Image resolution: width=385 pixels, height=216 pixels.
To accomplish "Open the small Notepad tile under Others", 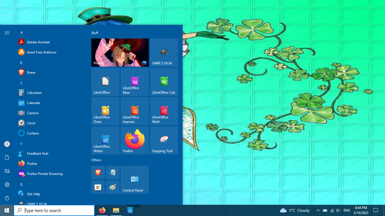I will (x=113, y=172).
